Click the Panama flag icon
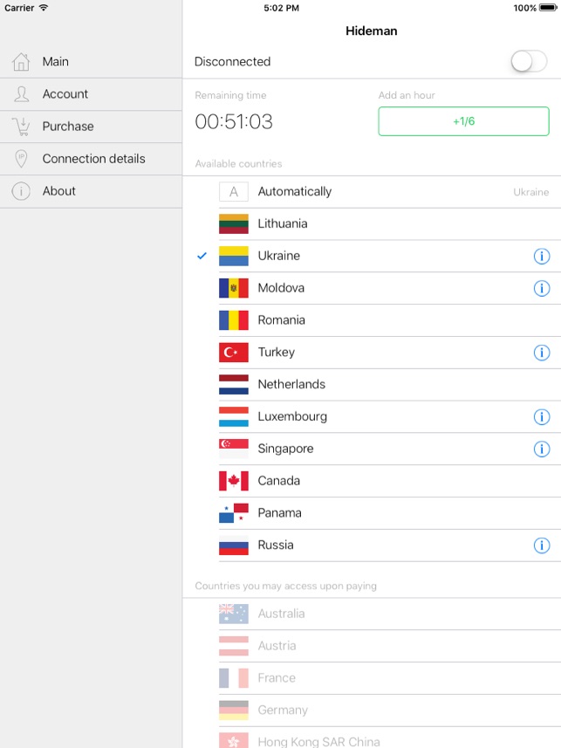The width and height of the screenshot is (561, 748). click(x=233, y=513)
